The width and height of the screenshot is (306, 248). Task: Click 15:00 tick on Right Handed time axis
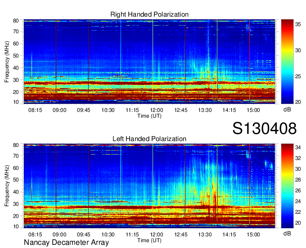pos(253,110)
